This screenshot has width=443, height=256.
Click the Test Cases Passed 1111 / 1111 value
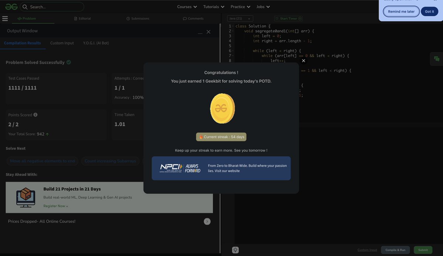pos(22,88)
